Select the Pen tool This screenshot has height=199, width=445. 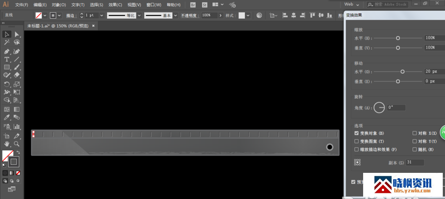point(7,51)
